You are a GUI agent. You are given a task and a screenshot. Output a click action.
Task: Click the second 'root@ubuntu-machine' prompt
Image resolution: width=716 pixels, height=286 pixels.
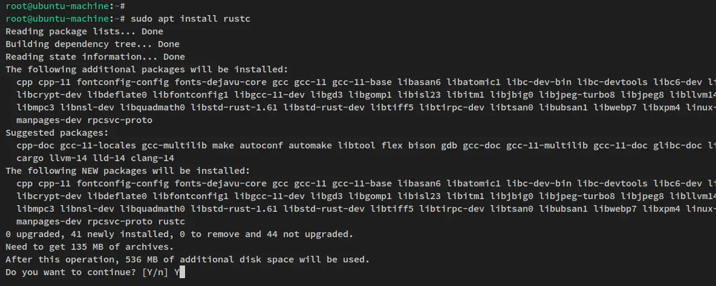(57, 19)
